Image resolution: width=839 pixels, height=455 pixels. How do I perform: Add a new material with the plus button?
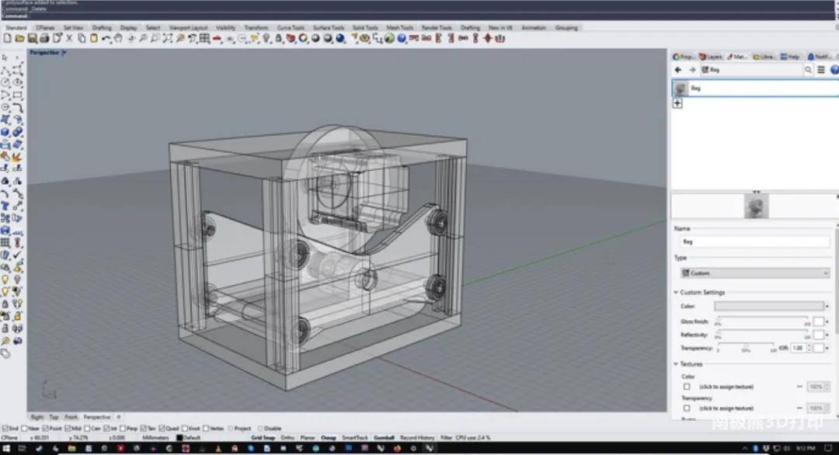(x=677, y=103)
